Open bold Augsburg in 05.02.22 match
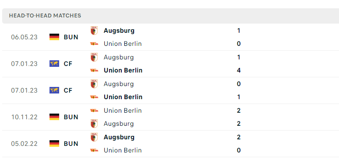This screenshot has height=159, width=339. pyautogui.click(x=119, y=137)
